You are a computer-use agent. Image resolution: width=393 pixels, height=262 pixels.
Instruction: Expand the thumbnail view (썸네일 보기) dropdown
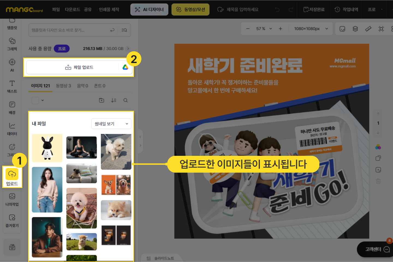coord(111,124)
